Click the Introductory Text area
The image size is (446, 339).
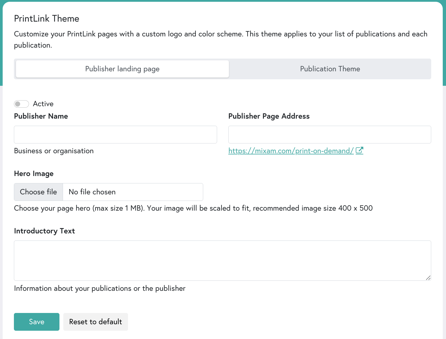222,260
